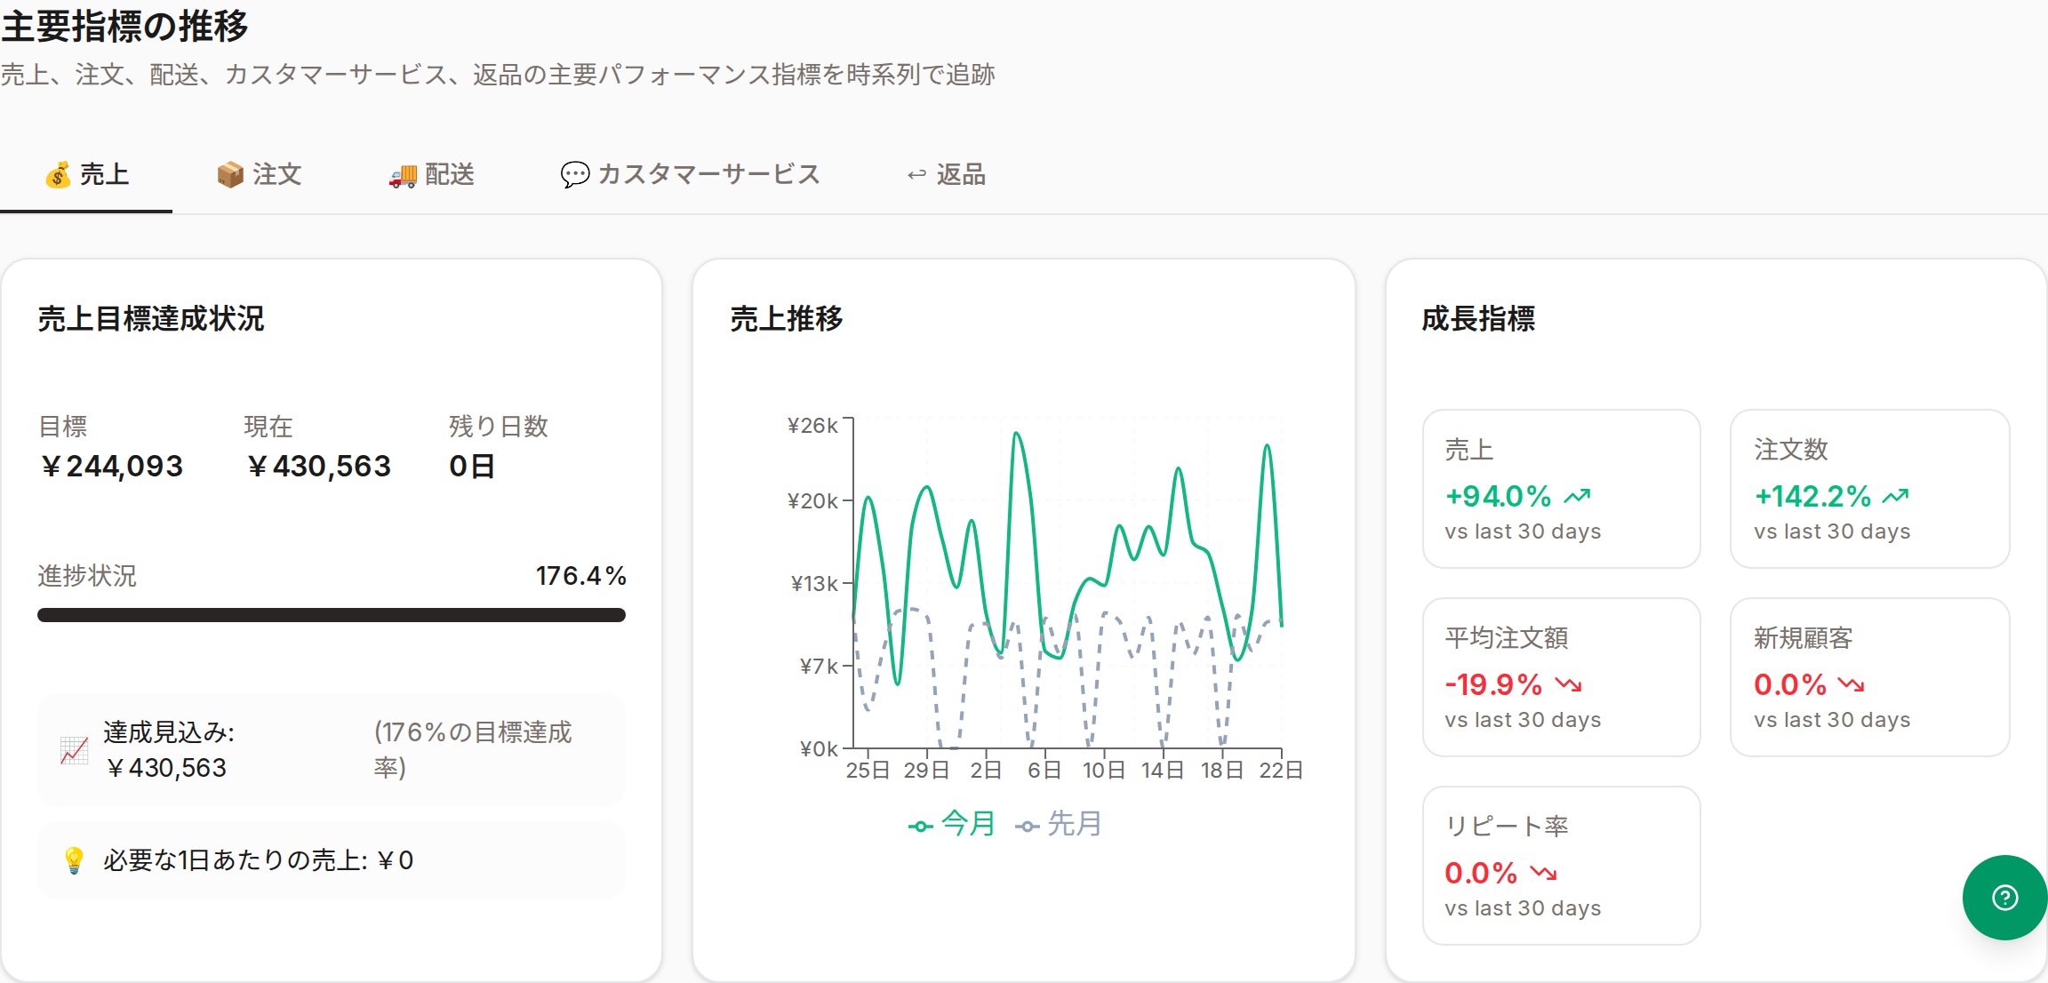Click the 22日 axis label

coord(1281,771)
